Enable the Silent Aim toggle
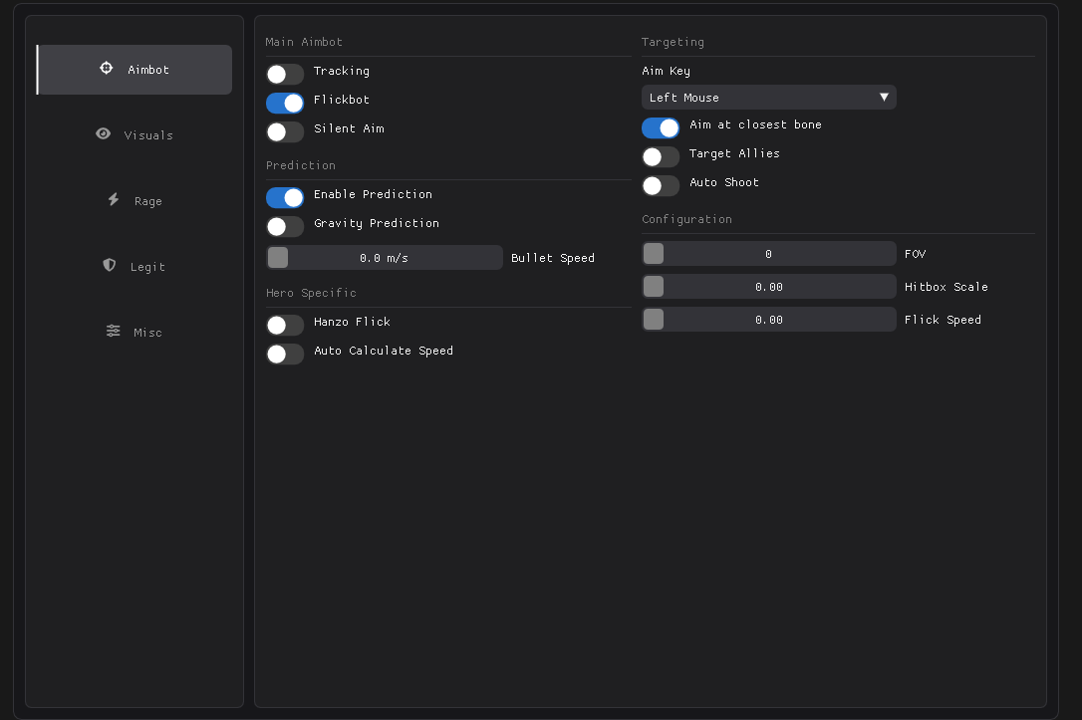 coord(285,131)
